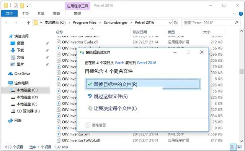Click the pin icon beside 桌面
Viewport: 245px width, 151px height.
tap(47, 43)
